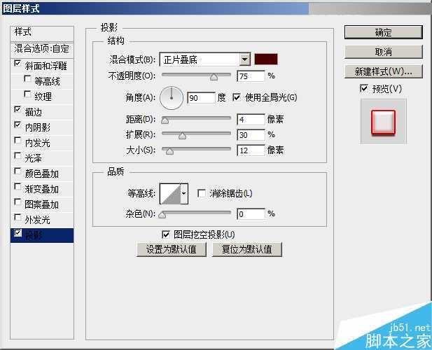
Task: Open the 混合模式 dropdown
Action: point(204,59)
